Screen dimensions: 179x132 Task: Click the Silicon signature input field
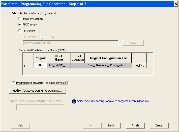[x=40, y=107]
